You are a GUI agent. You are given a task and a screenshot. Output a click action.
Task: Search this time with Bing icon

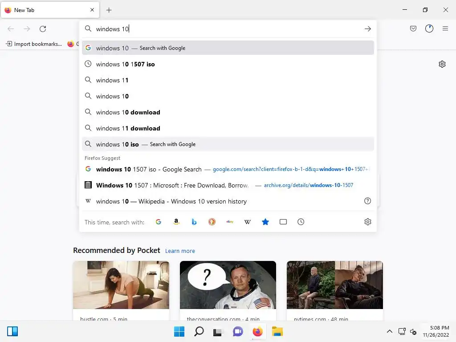coord(194,222)
